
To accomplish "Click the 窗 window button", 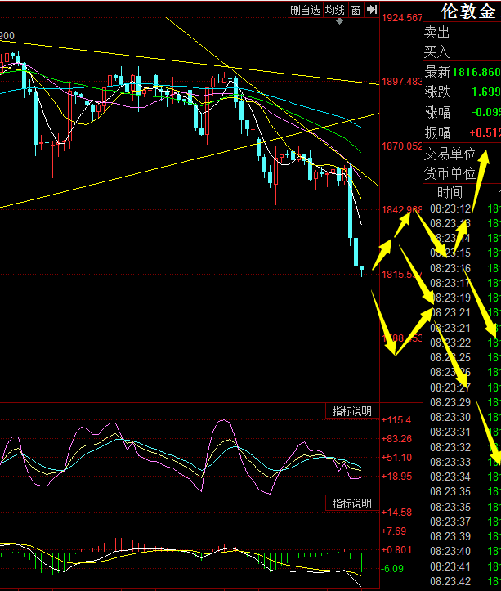I will 356,10.
